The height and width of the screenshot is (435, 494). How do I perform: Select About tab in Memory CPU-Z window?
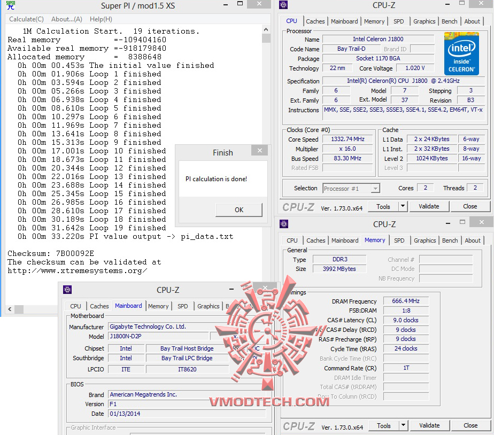tap(473, 240)
